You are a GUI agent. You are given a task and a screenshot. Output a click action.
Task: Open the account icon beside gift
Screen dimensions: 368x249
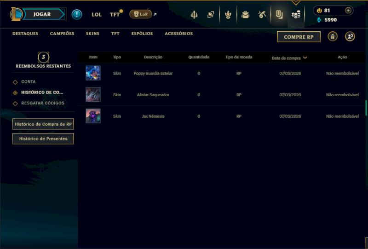(x=350, y=36)
